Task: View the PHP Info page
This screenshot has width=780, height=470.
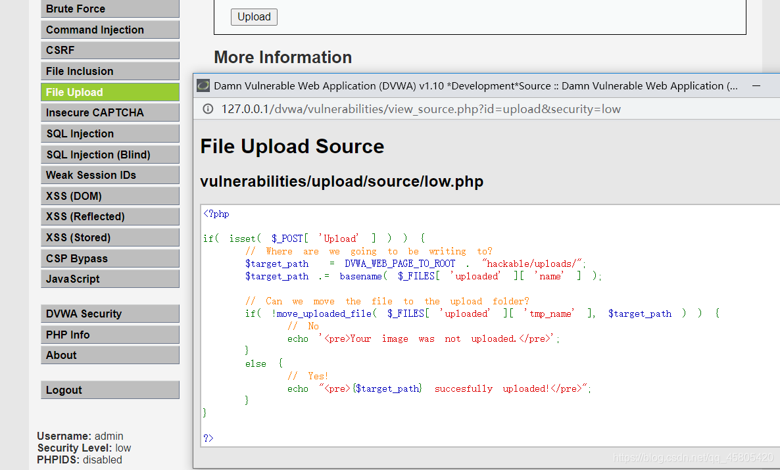Action: [x=110, y=335]
